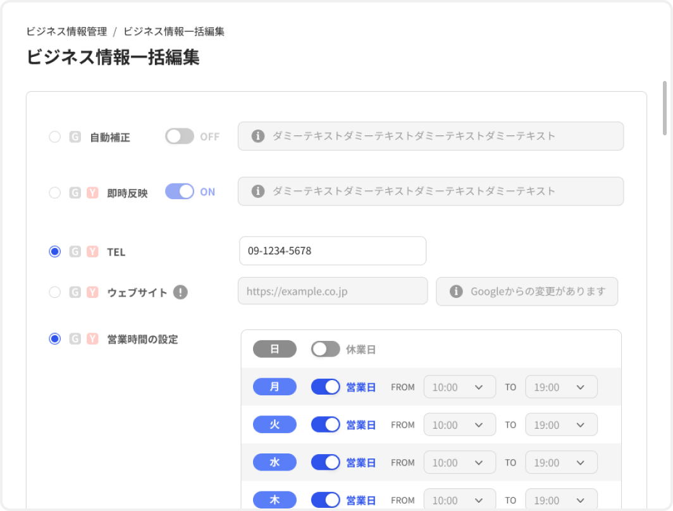Click the info icon in the 自動補正 message
673x511 pixels.
coord(257,136)
